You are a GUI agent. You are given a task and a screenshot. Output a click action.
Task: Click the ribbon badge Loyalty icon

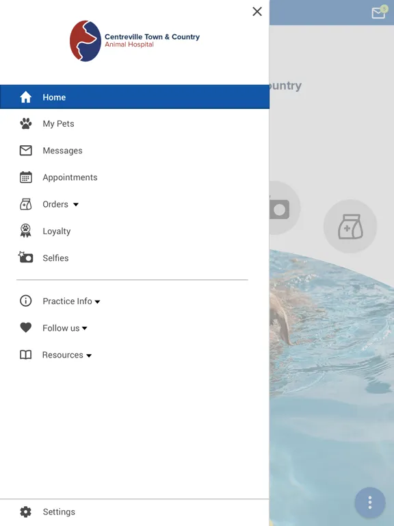26,231
